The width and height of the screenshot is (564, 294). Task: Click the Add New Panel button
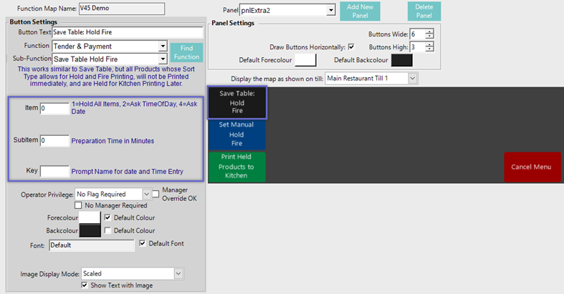(360, 11)
